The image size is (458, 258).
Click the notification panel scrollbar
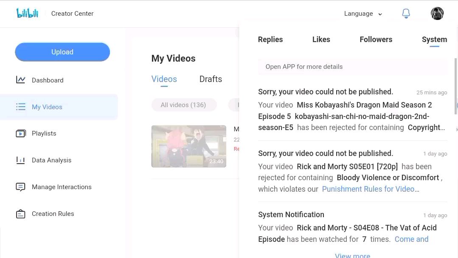pyautogui.click(x=456, y=86)
